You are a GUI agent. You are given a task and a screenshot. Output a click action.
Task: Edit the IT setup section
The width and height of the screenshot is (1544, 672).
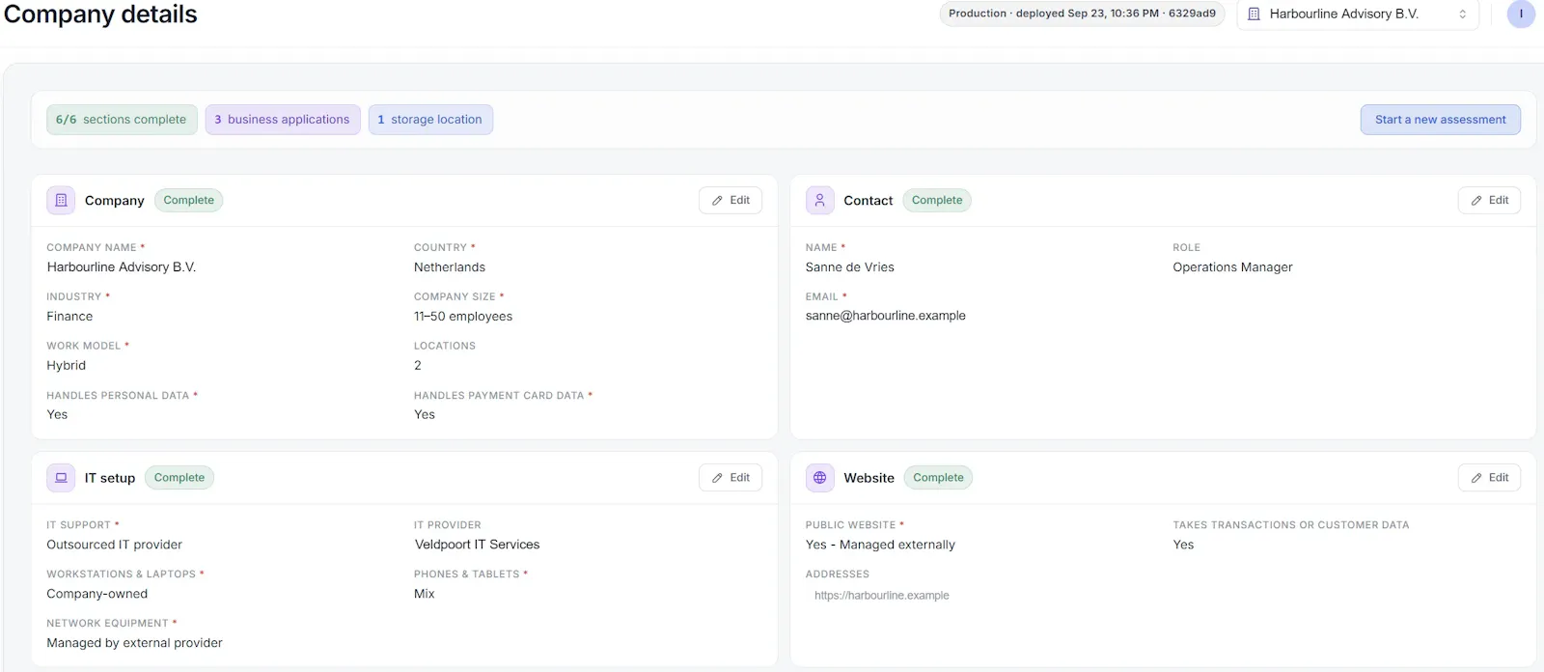point(731,477)
